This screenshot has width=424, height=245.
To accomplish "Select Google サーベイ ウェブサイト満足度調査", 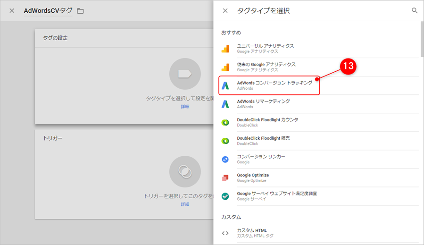I will [320, 196].
